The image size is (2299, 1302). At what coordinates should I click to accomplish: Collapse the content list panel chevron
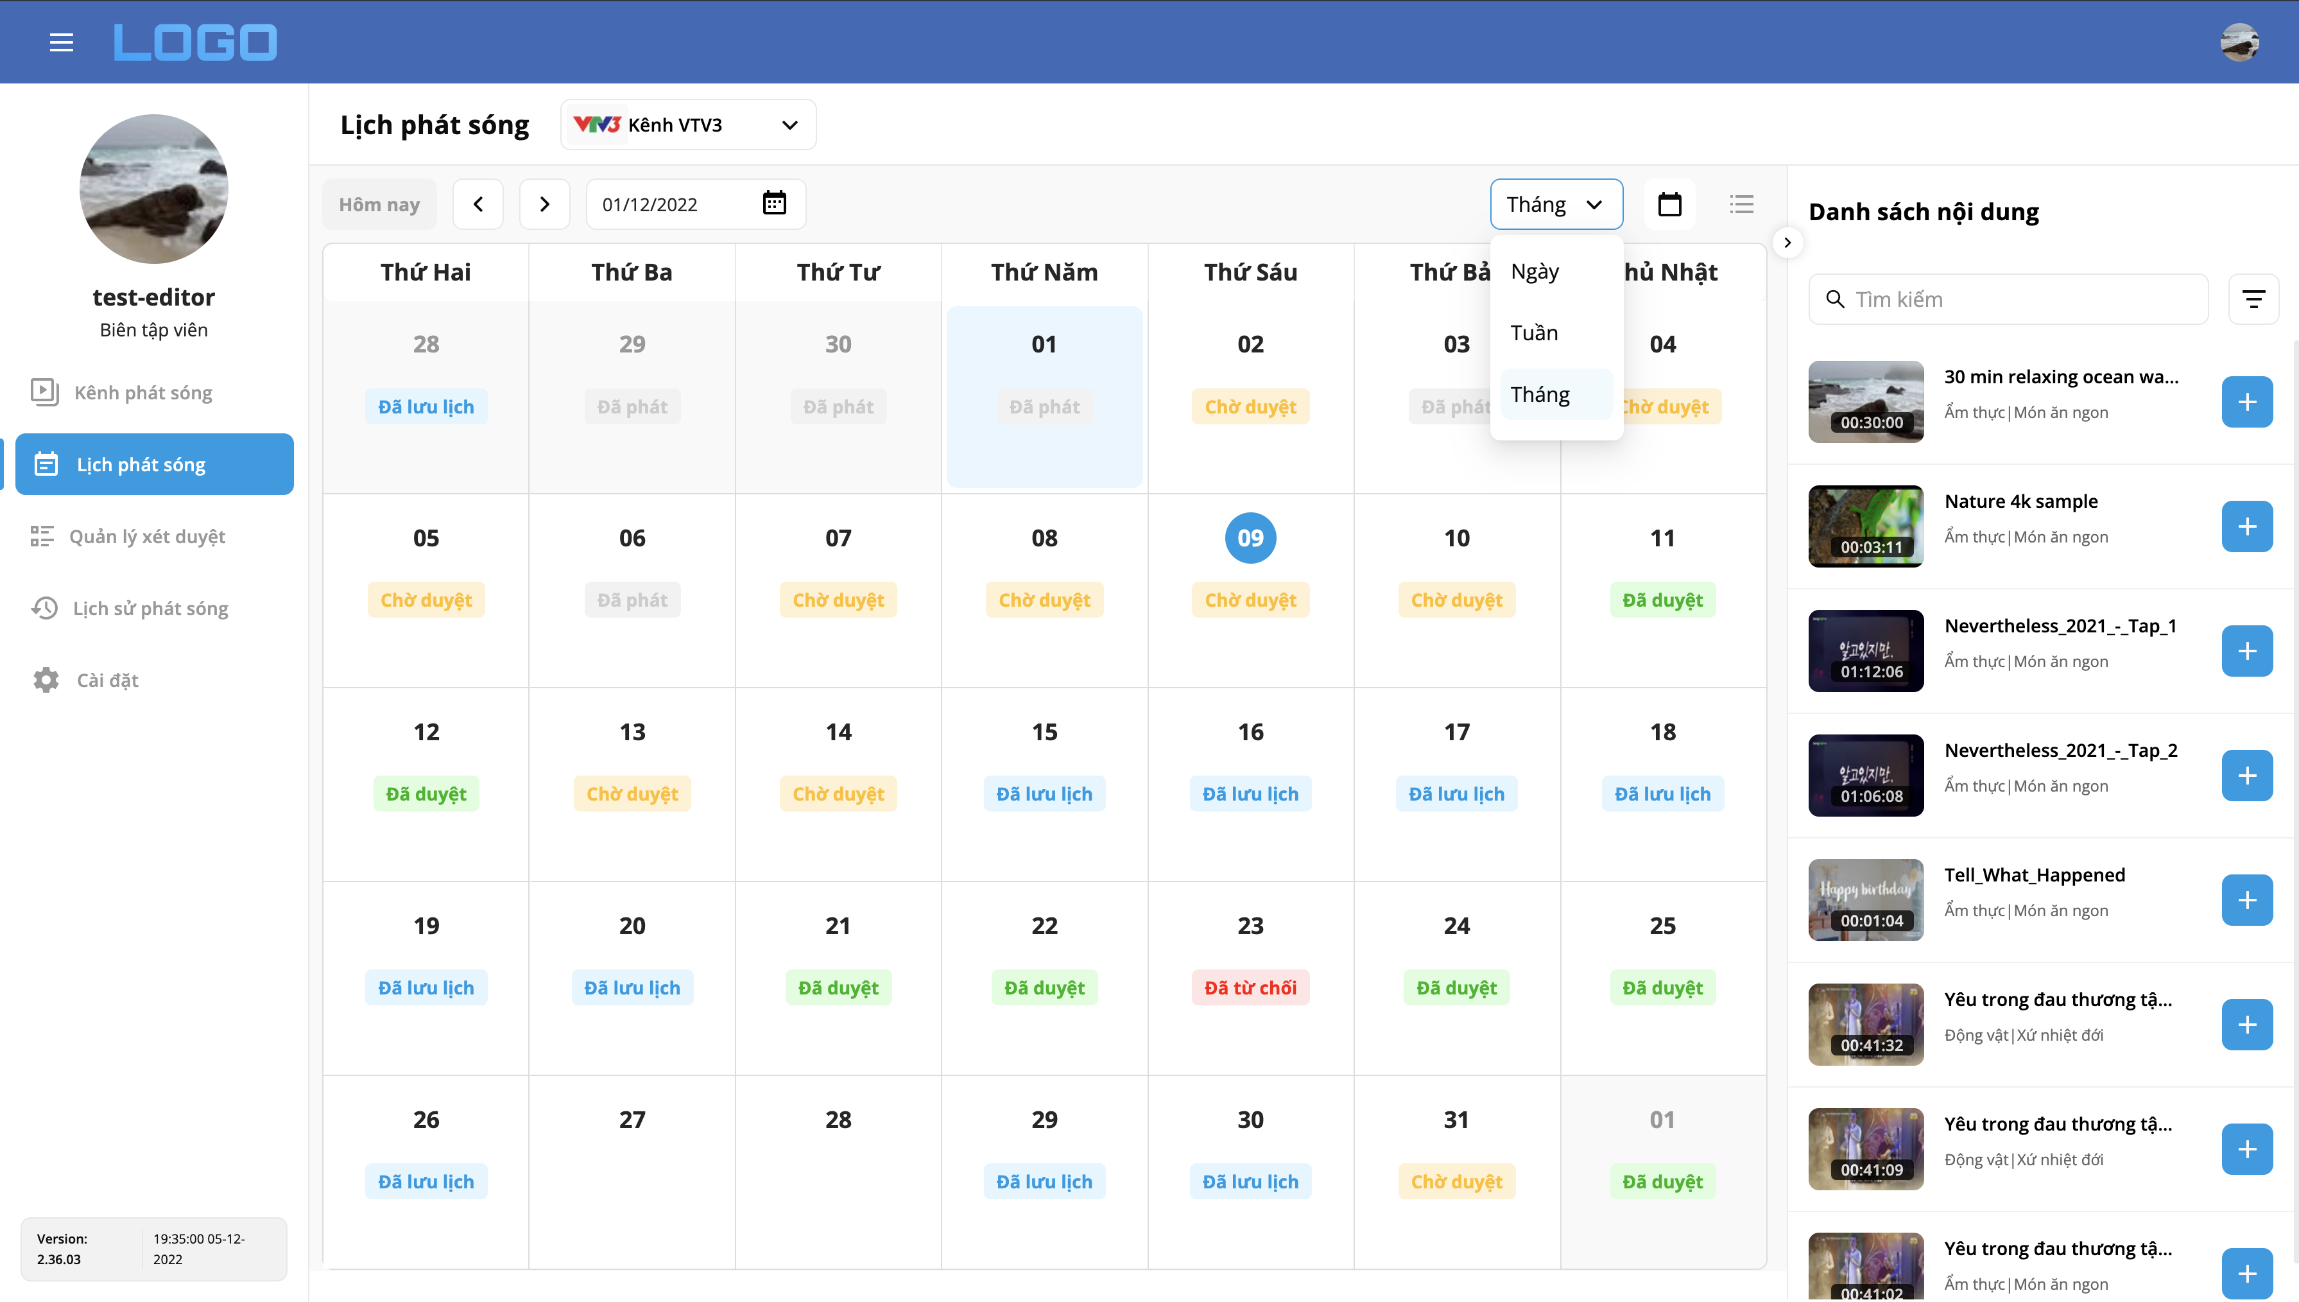click(1787, 242)
